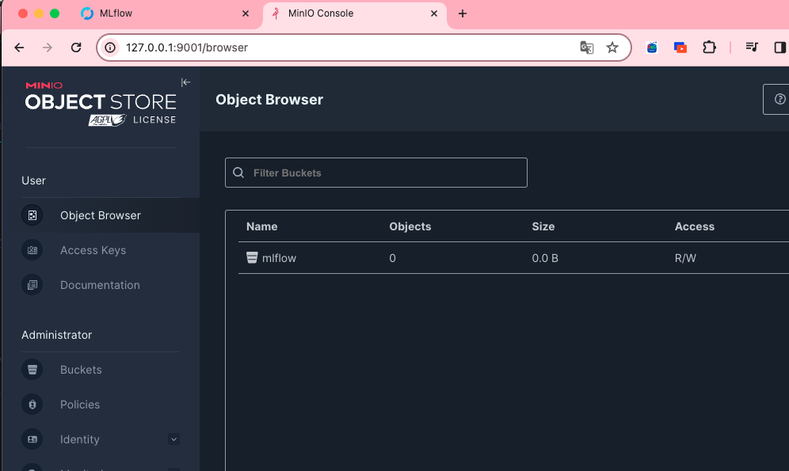Click the browser back arrow
Screen dimensions: 789x471
(19, 47)
